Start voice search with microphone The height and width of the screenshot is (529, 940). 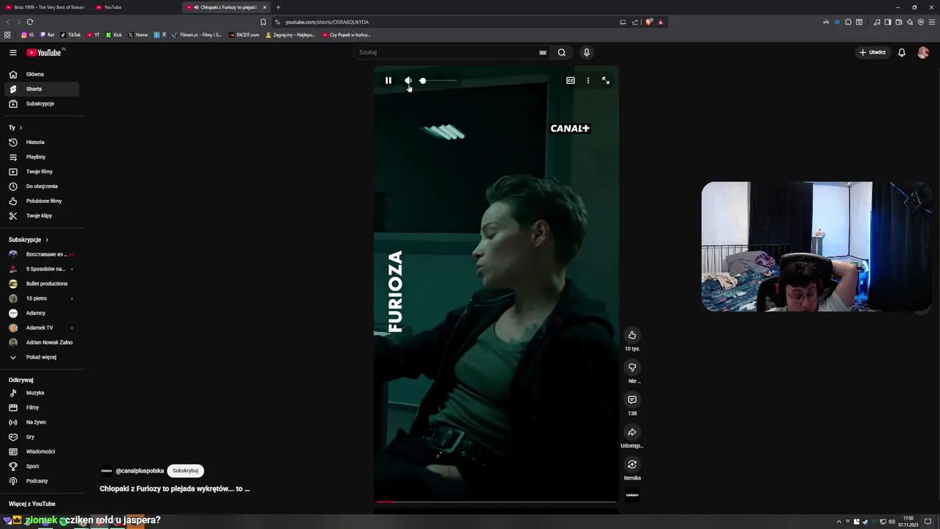point(586,52)
